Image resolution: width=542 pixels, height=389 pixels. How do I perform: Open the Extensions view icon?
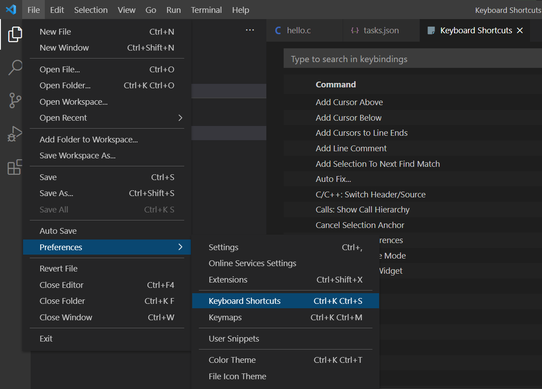(15, 167)
